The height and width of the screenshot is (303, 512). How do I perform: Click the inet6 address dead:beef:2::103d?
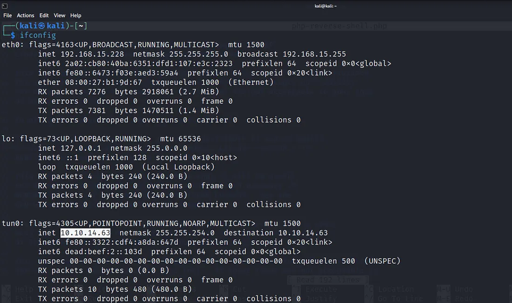click(103, 252)
